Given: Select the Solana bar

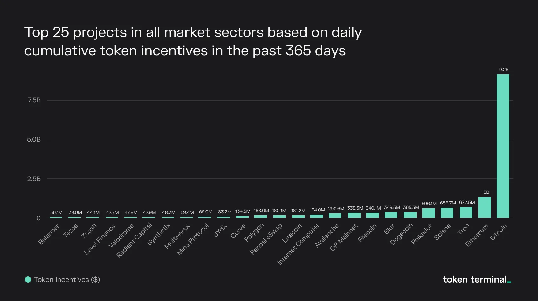Looking at the screenshot, I should 447,213.
